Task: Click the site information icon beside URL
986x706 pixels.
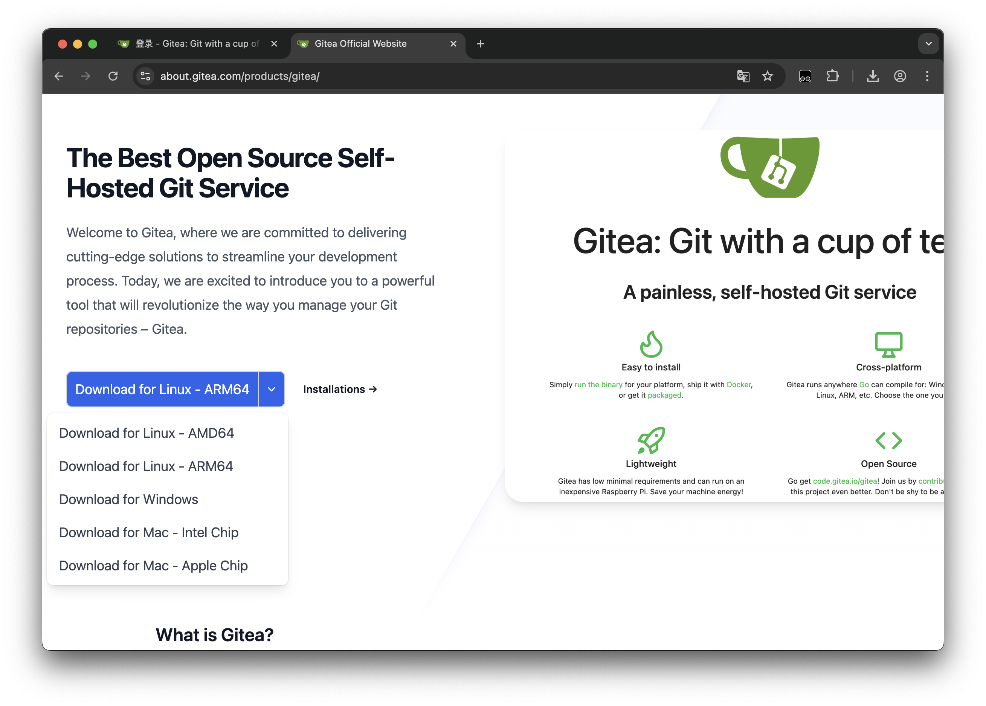Action: (146, 76)
